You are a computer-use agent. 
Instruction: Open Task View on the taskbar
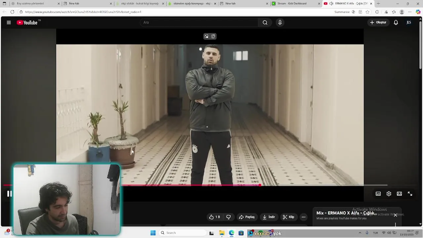coord(211,233)
